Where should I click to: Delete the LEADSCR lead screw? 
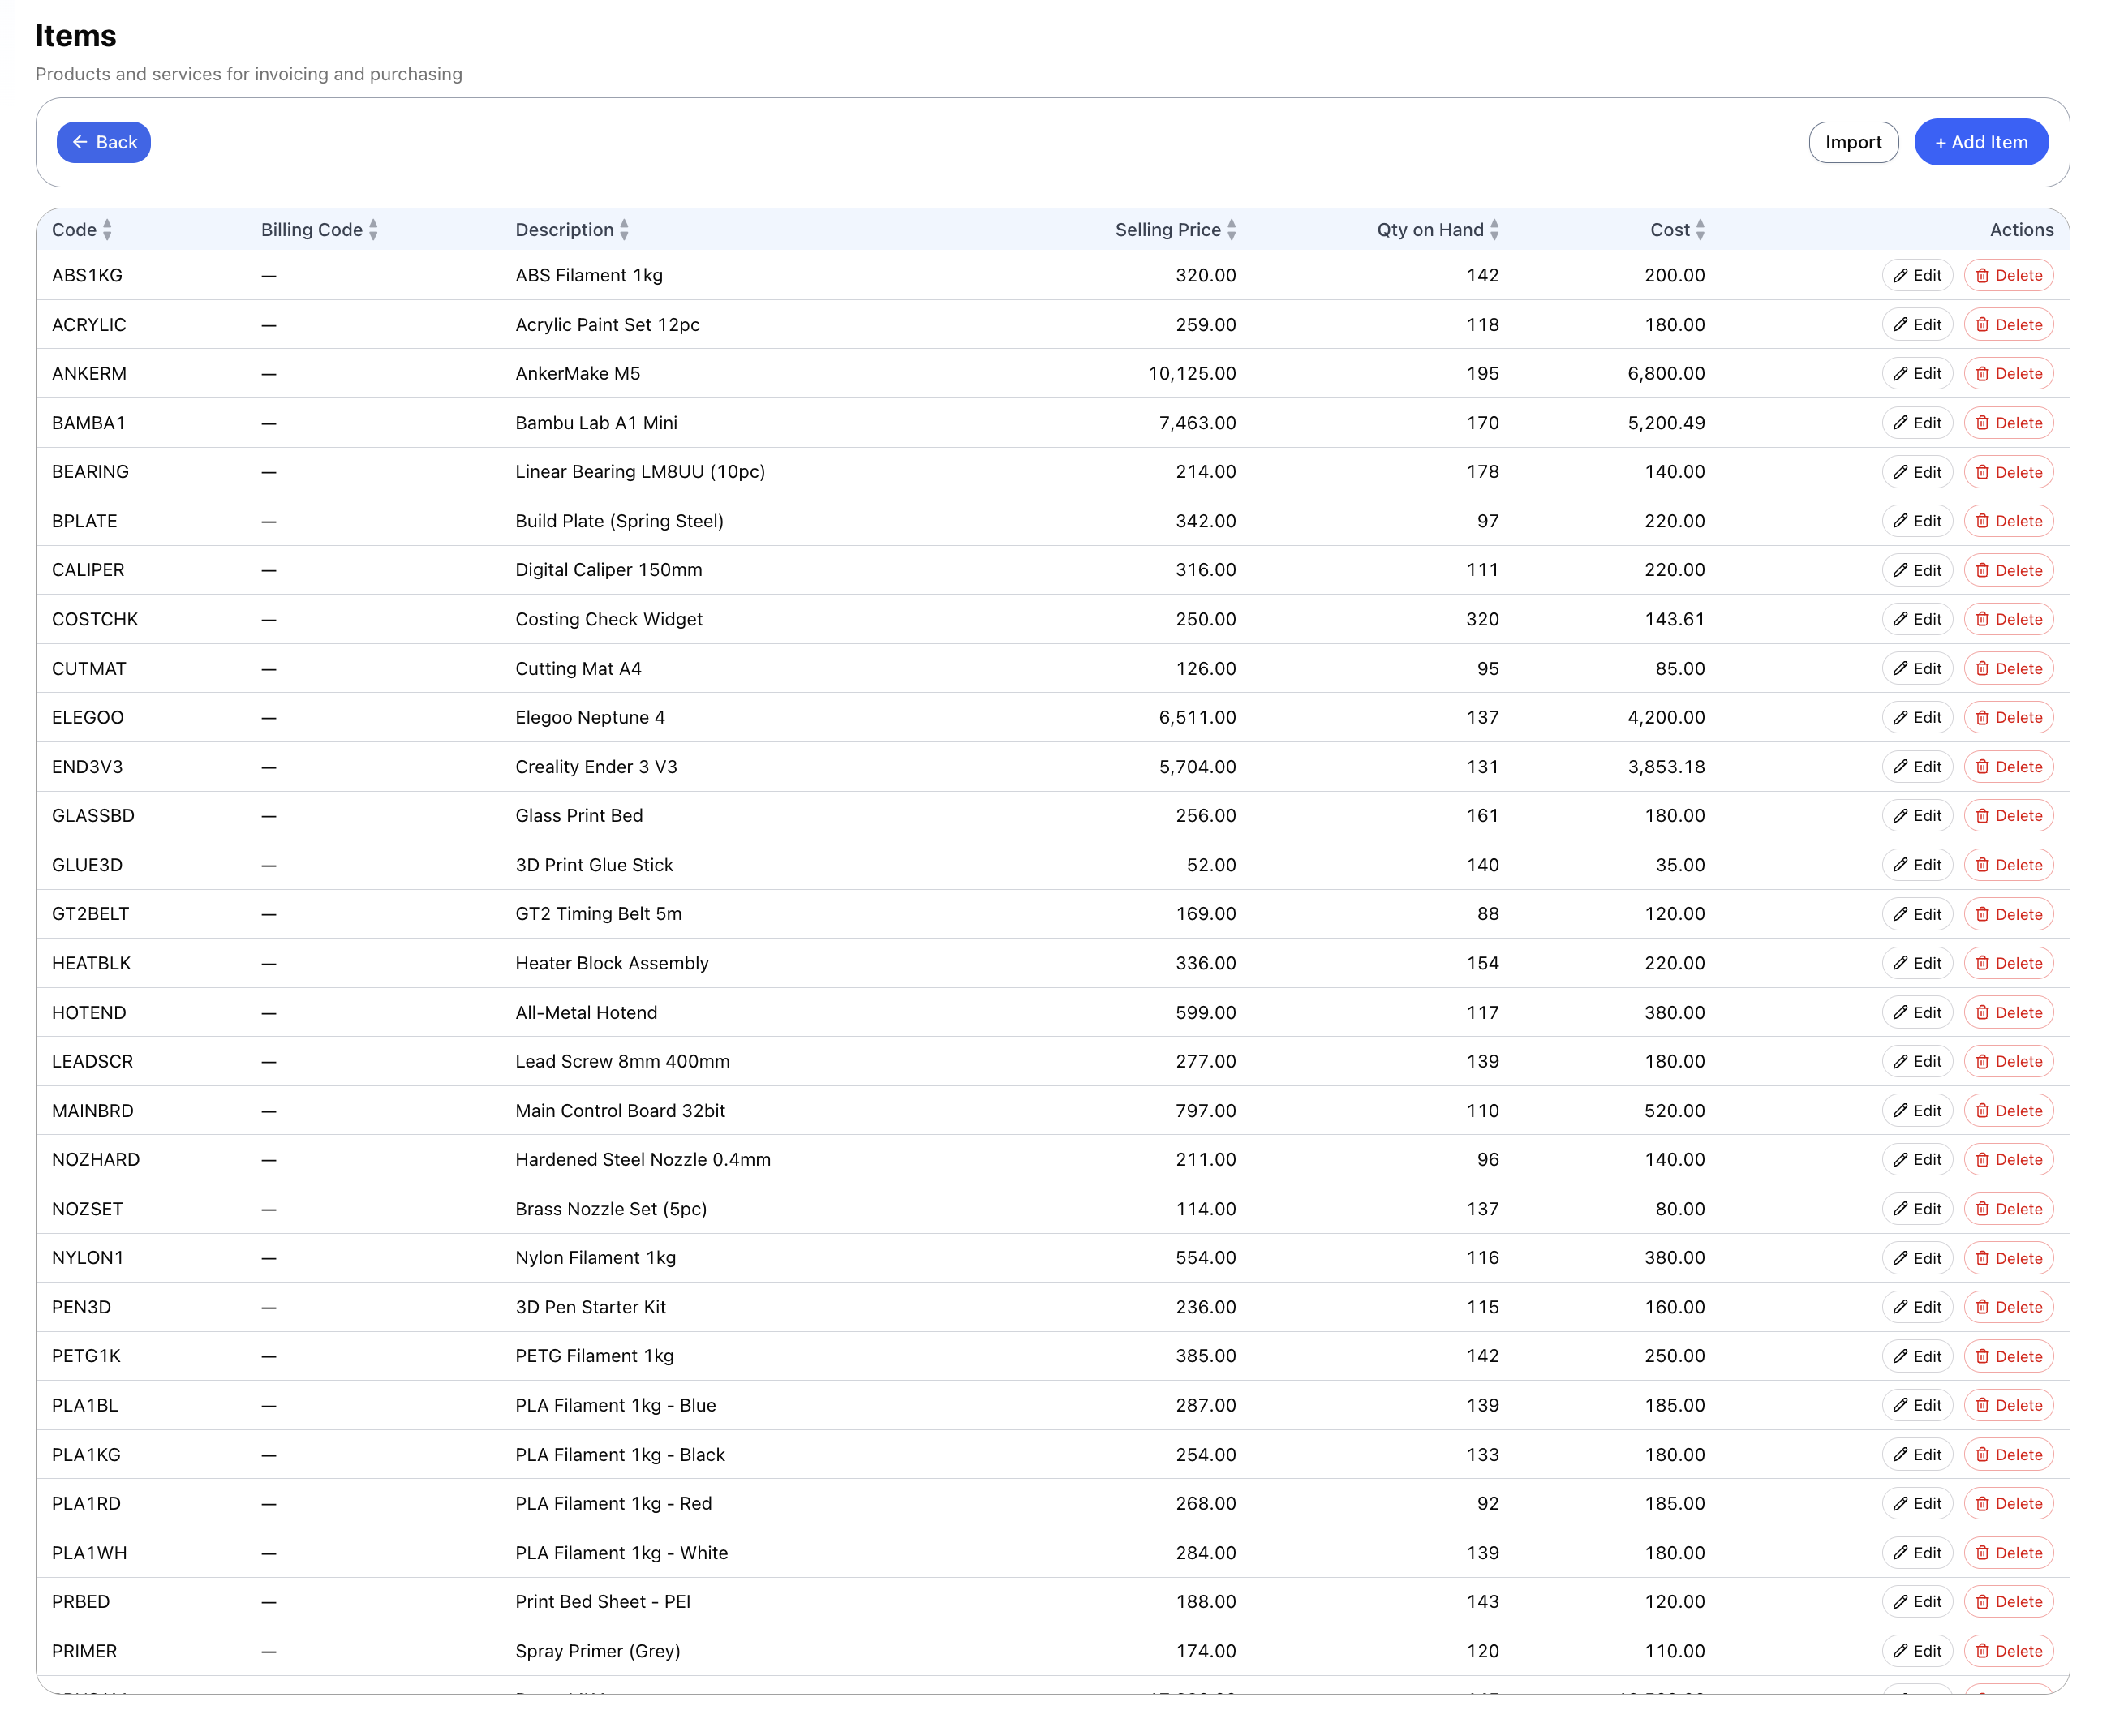(x=2008, y=1062)
